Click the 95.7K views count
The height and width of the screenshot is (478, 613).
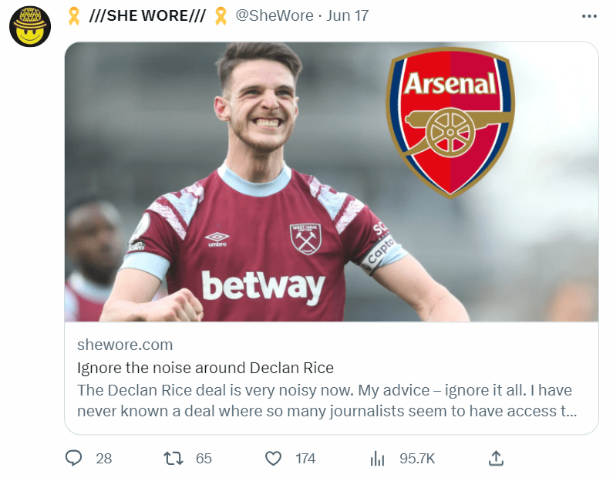[417, 459]
